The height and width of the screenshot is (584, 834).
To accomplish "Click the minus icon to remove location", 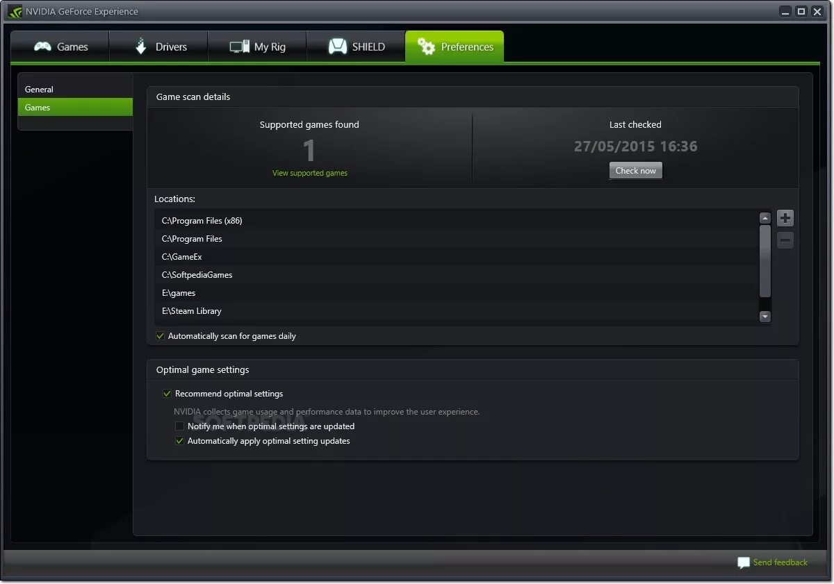I will click(785, 240).
